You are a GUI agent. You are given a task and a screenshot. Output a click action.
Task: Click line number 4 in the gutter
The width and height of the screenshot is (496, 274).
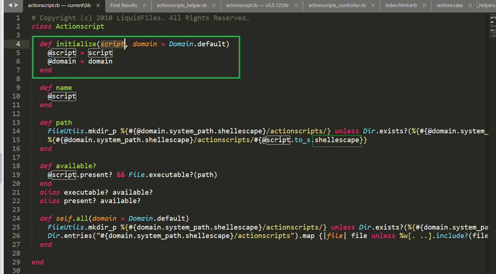click(18, 44)
